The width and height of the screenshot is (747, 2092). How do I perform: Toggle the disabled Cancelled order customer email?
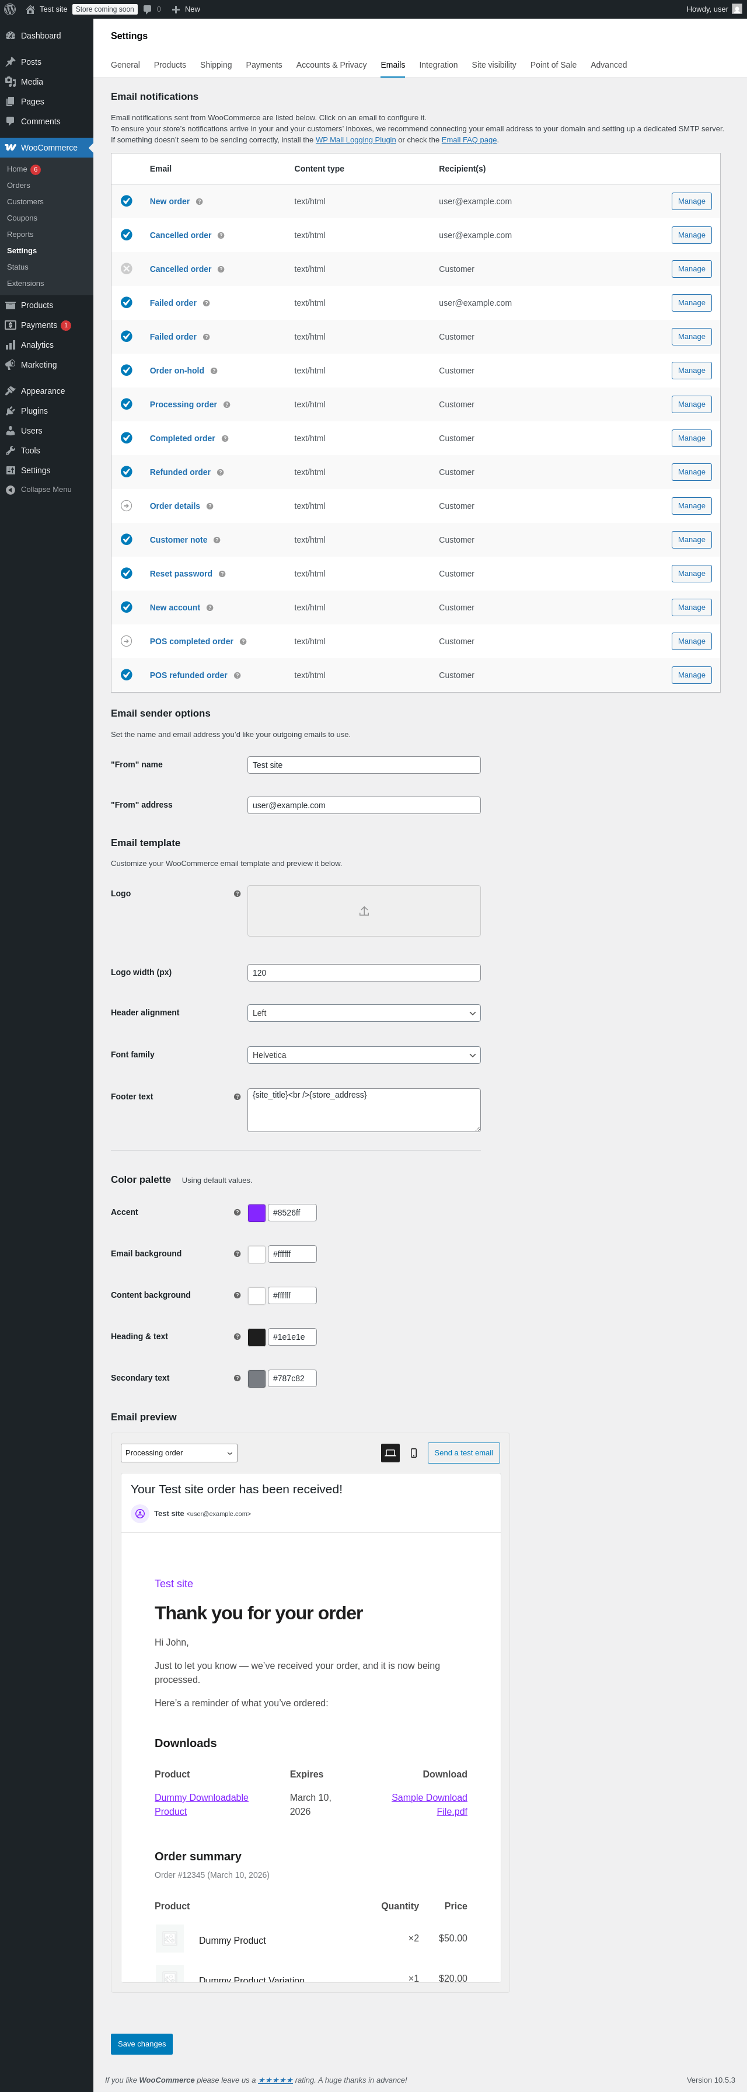(127, 269)
